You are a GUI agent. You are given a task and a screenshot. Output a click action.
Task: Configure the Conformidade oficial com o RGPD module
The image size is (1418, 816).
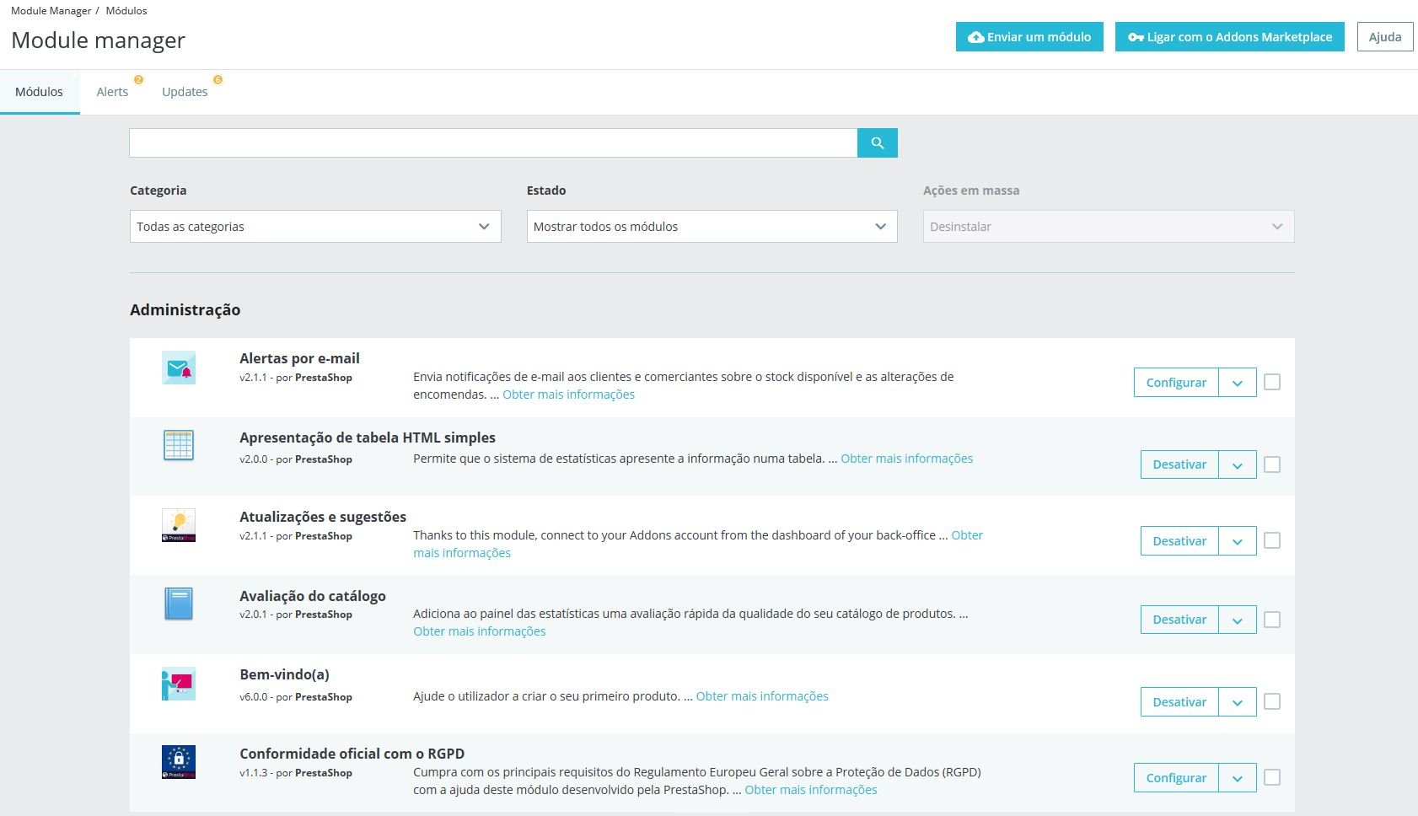[1176, 778]
